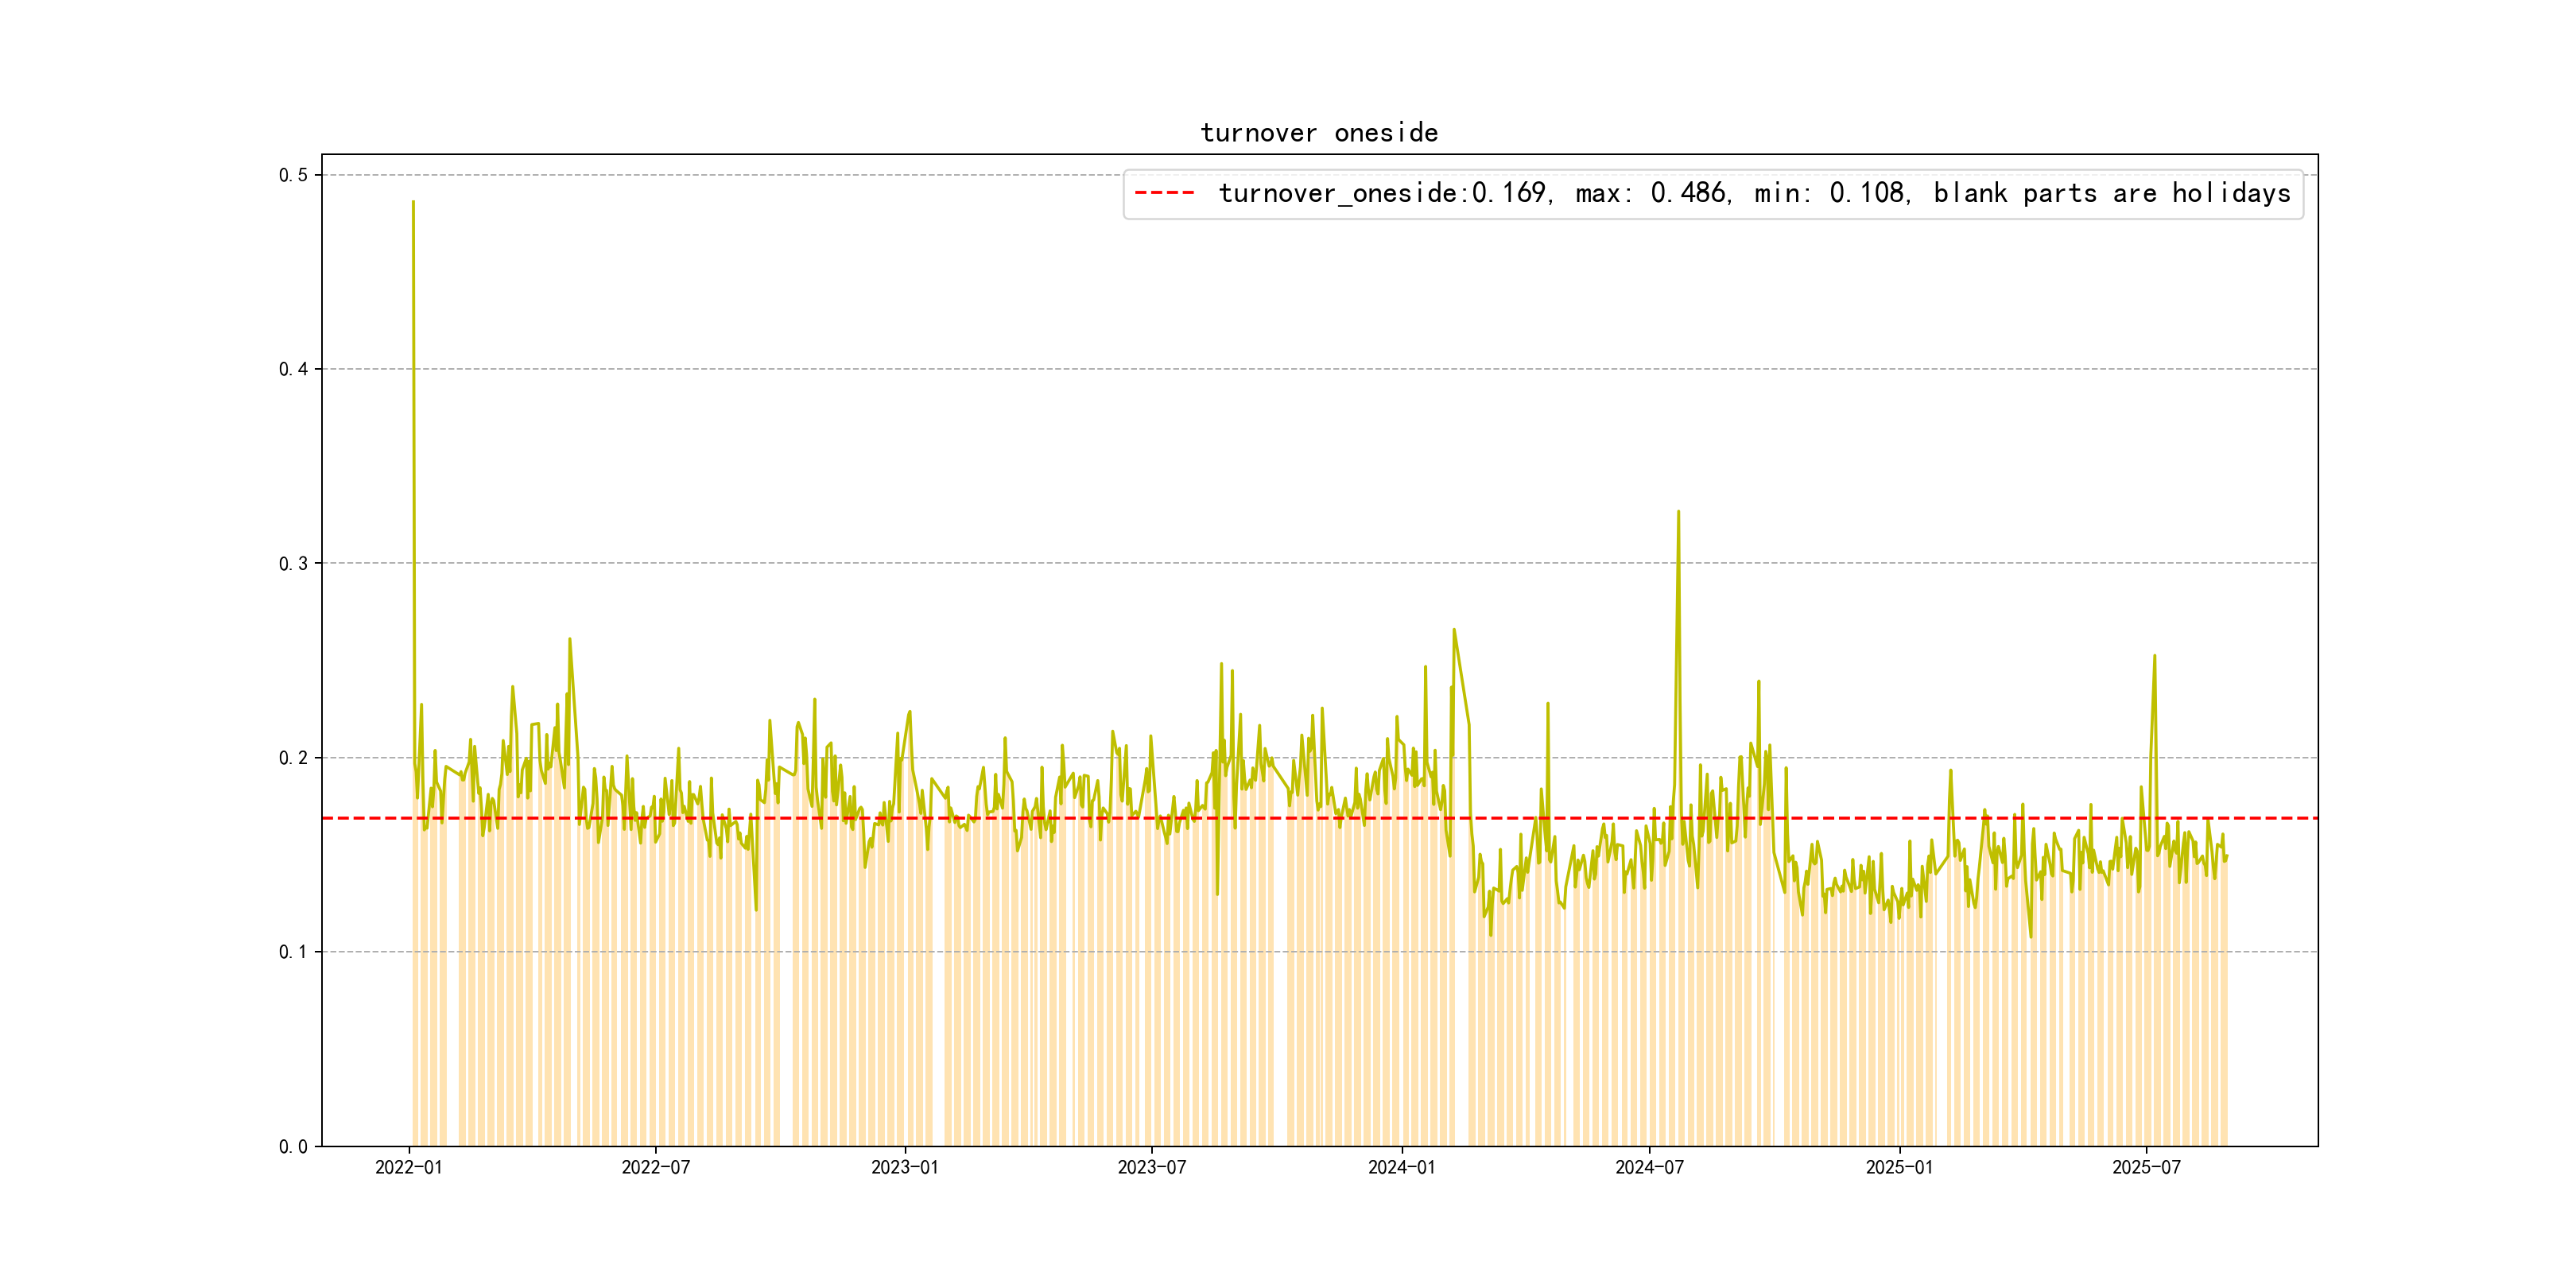Image resolution: width=2576 pixels, height=1288 pixels.
Task: Click the peak of the mid-2024 spike above 0.3
Action: tap(1678, 512)
